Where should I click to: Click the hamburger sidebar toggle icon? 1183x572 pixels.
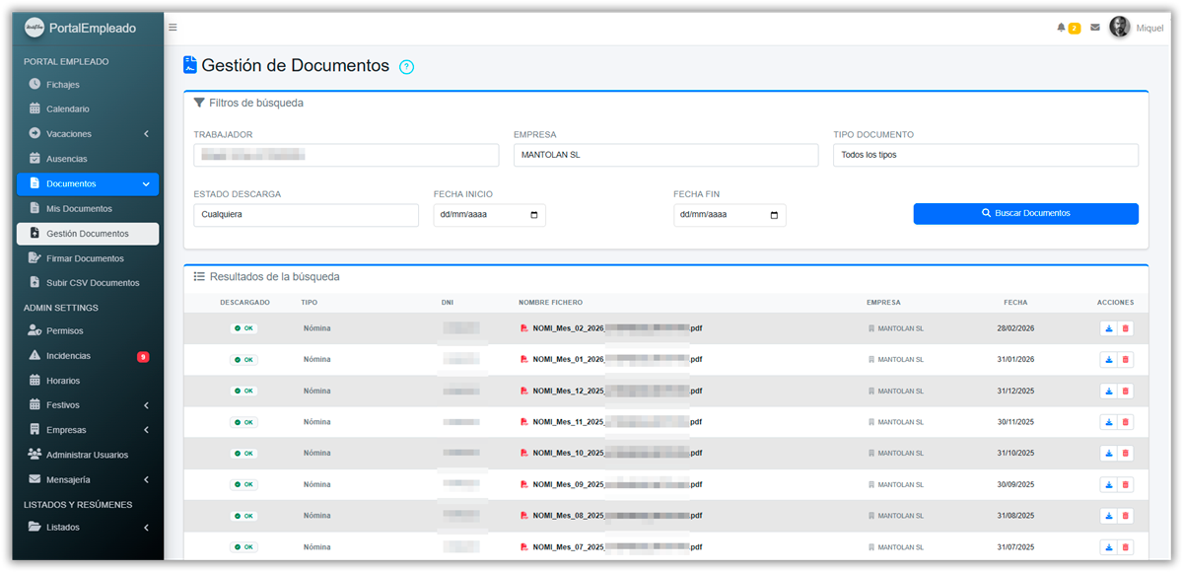point(173,28)
